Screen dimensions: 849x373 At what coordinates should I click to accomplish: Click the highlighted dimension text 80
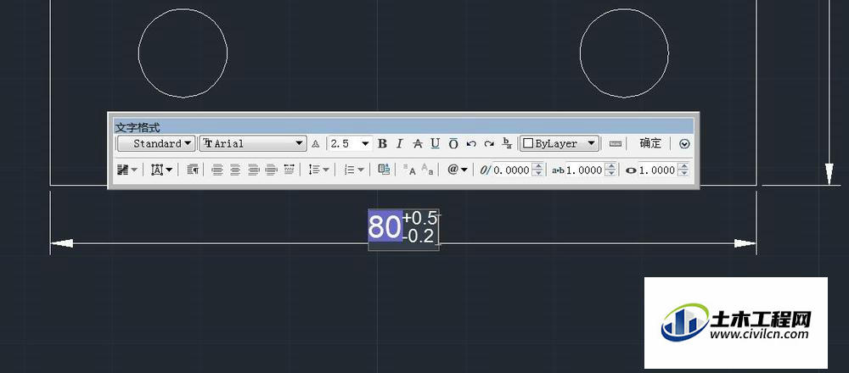pos(385,227)
